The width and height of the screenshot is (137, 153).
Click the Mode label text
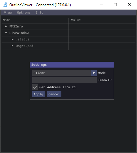pos(102,73)
